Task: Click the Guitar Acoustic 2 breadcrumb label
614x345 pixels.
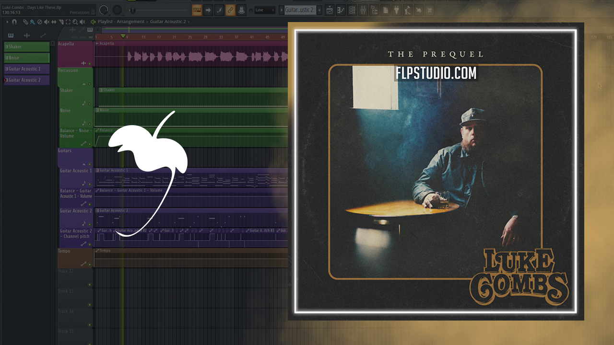Action: coord(167,22)
